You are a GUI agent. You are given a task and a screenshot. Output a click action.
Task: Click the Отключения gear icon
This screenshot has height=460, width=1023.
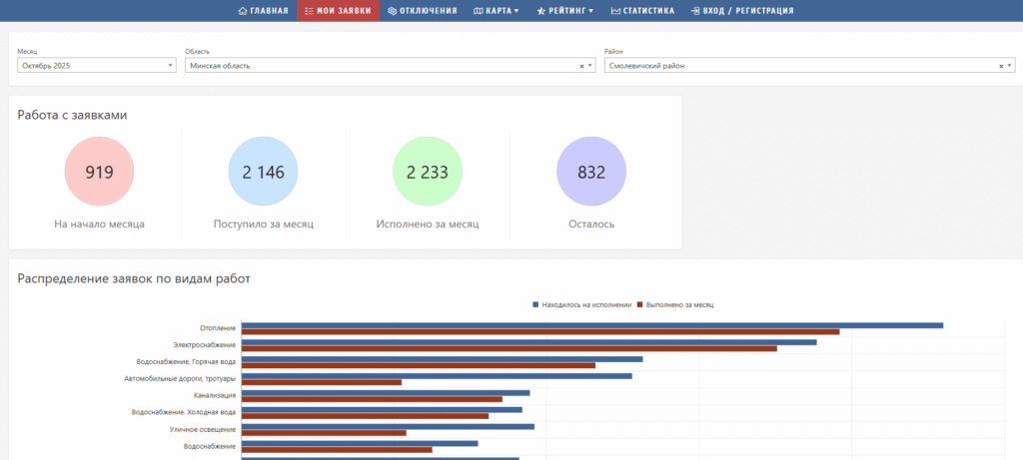click(392, 11)
